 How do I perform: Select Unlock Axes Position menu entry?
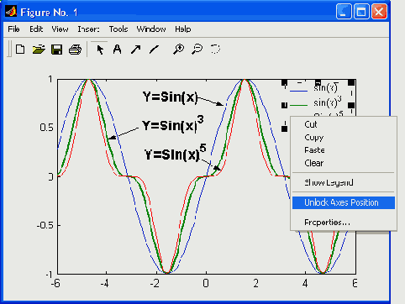pyautogui.click(x=344, y=202)
